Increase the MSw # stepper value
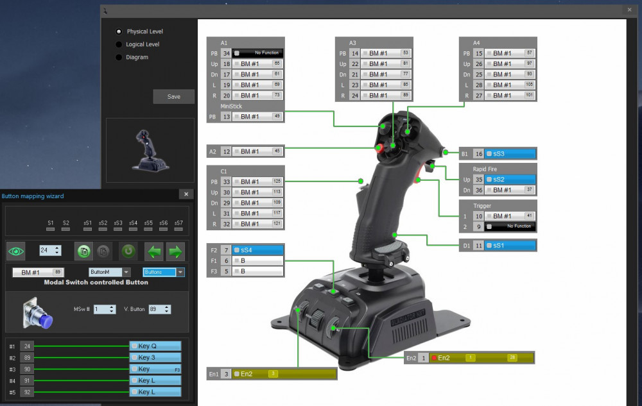Viewport: 642px width, 406px height. tap(113, 307)
